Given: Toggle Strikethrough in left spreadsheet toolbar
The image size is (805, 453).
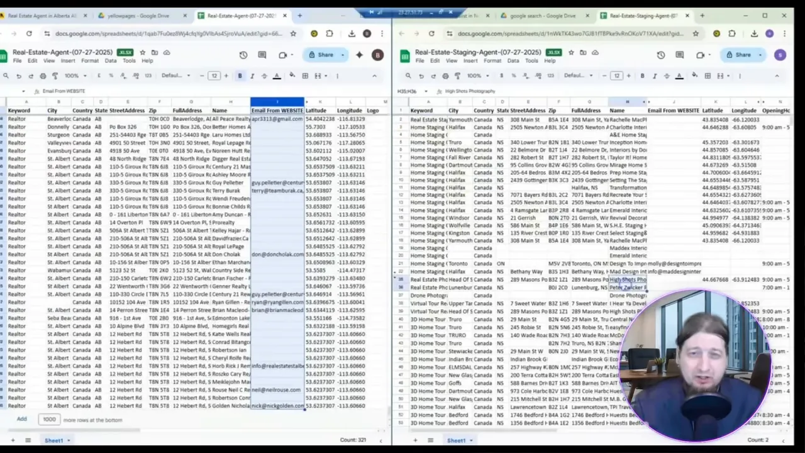Looking at the screenshot, I should pyautogui.click(x=264, y=75).
